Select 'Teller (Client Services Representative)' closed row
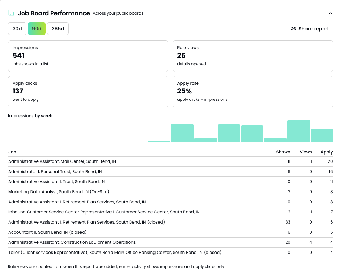The height and width of the screenshot is (278, 341). tap(170, 253)
